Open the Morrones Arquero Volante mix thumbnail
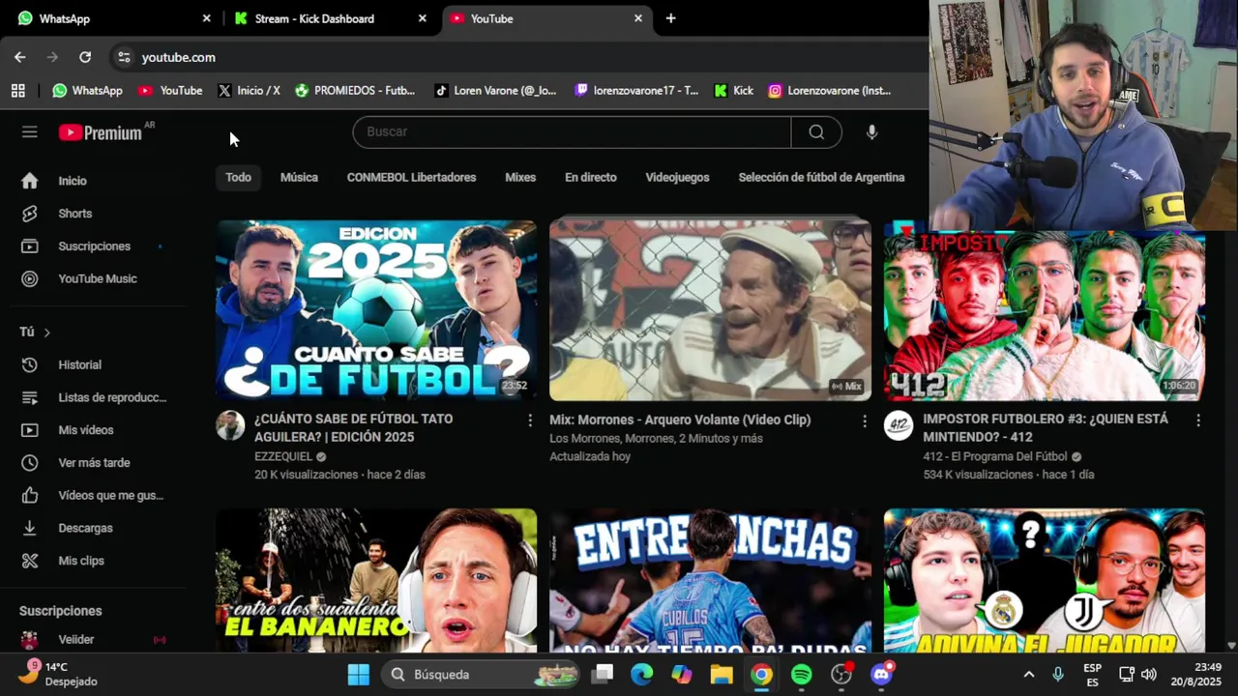Image resolution: width=1238 pixels, height=696 pixels. [x=710, y=310]
